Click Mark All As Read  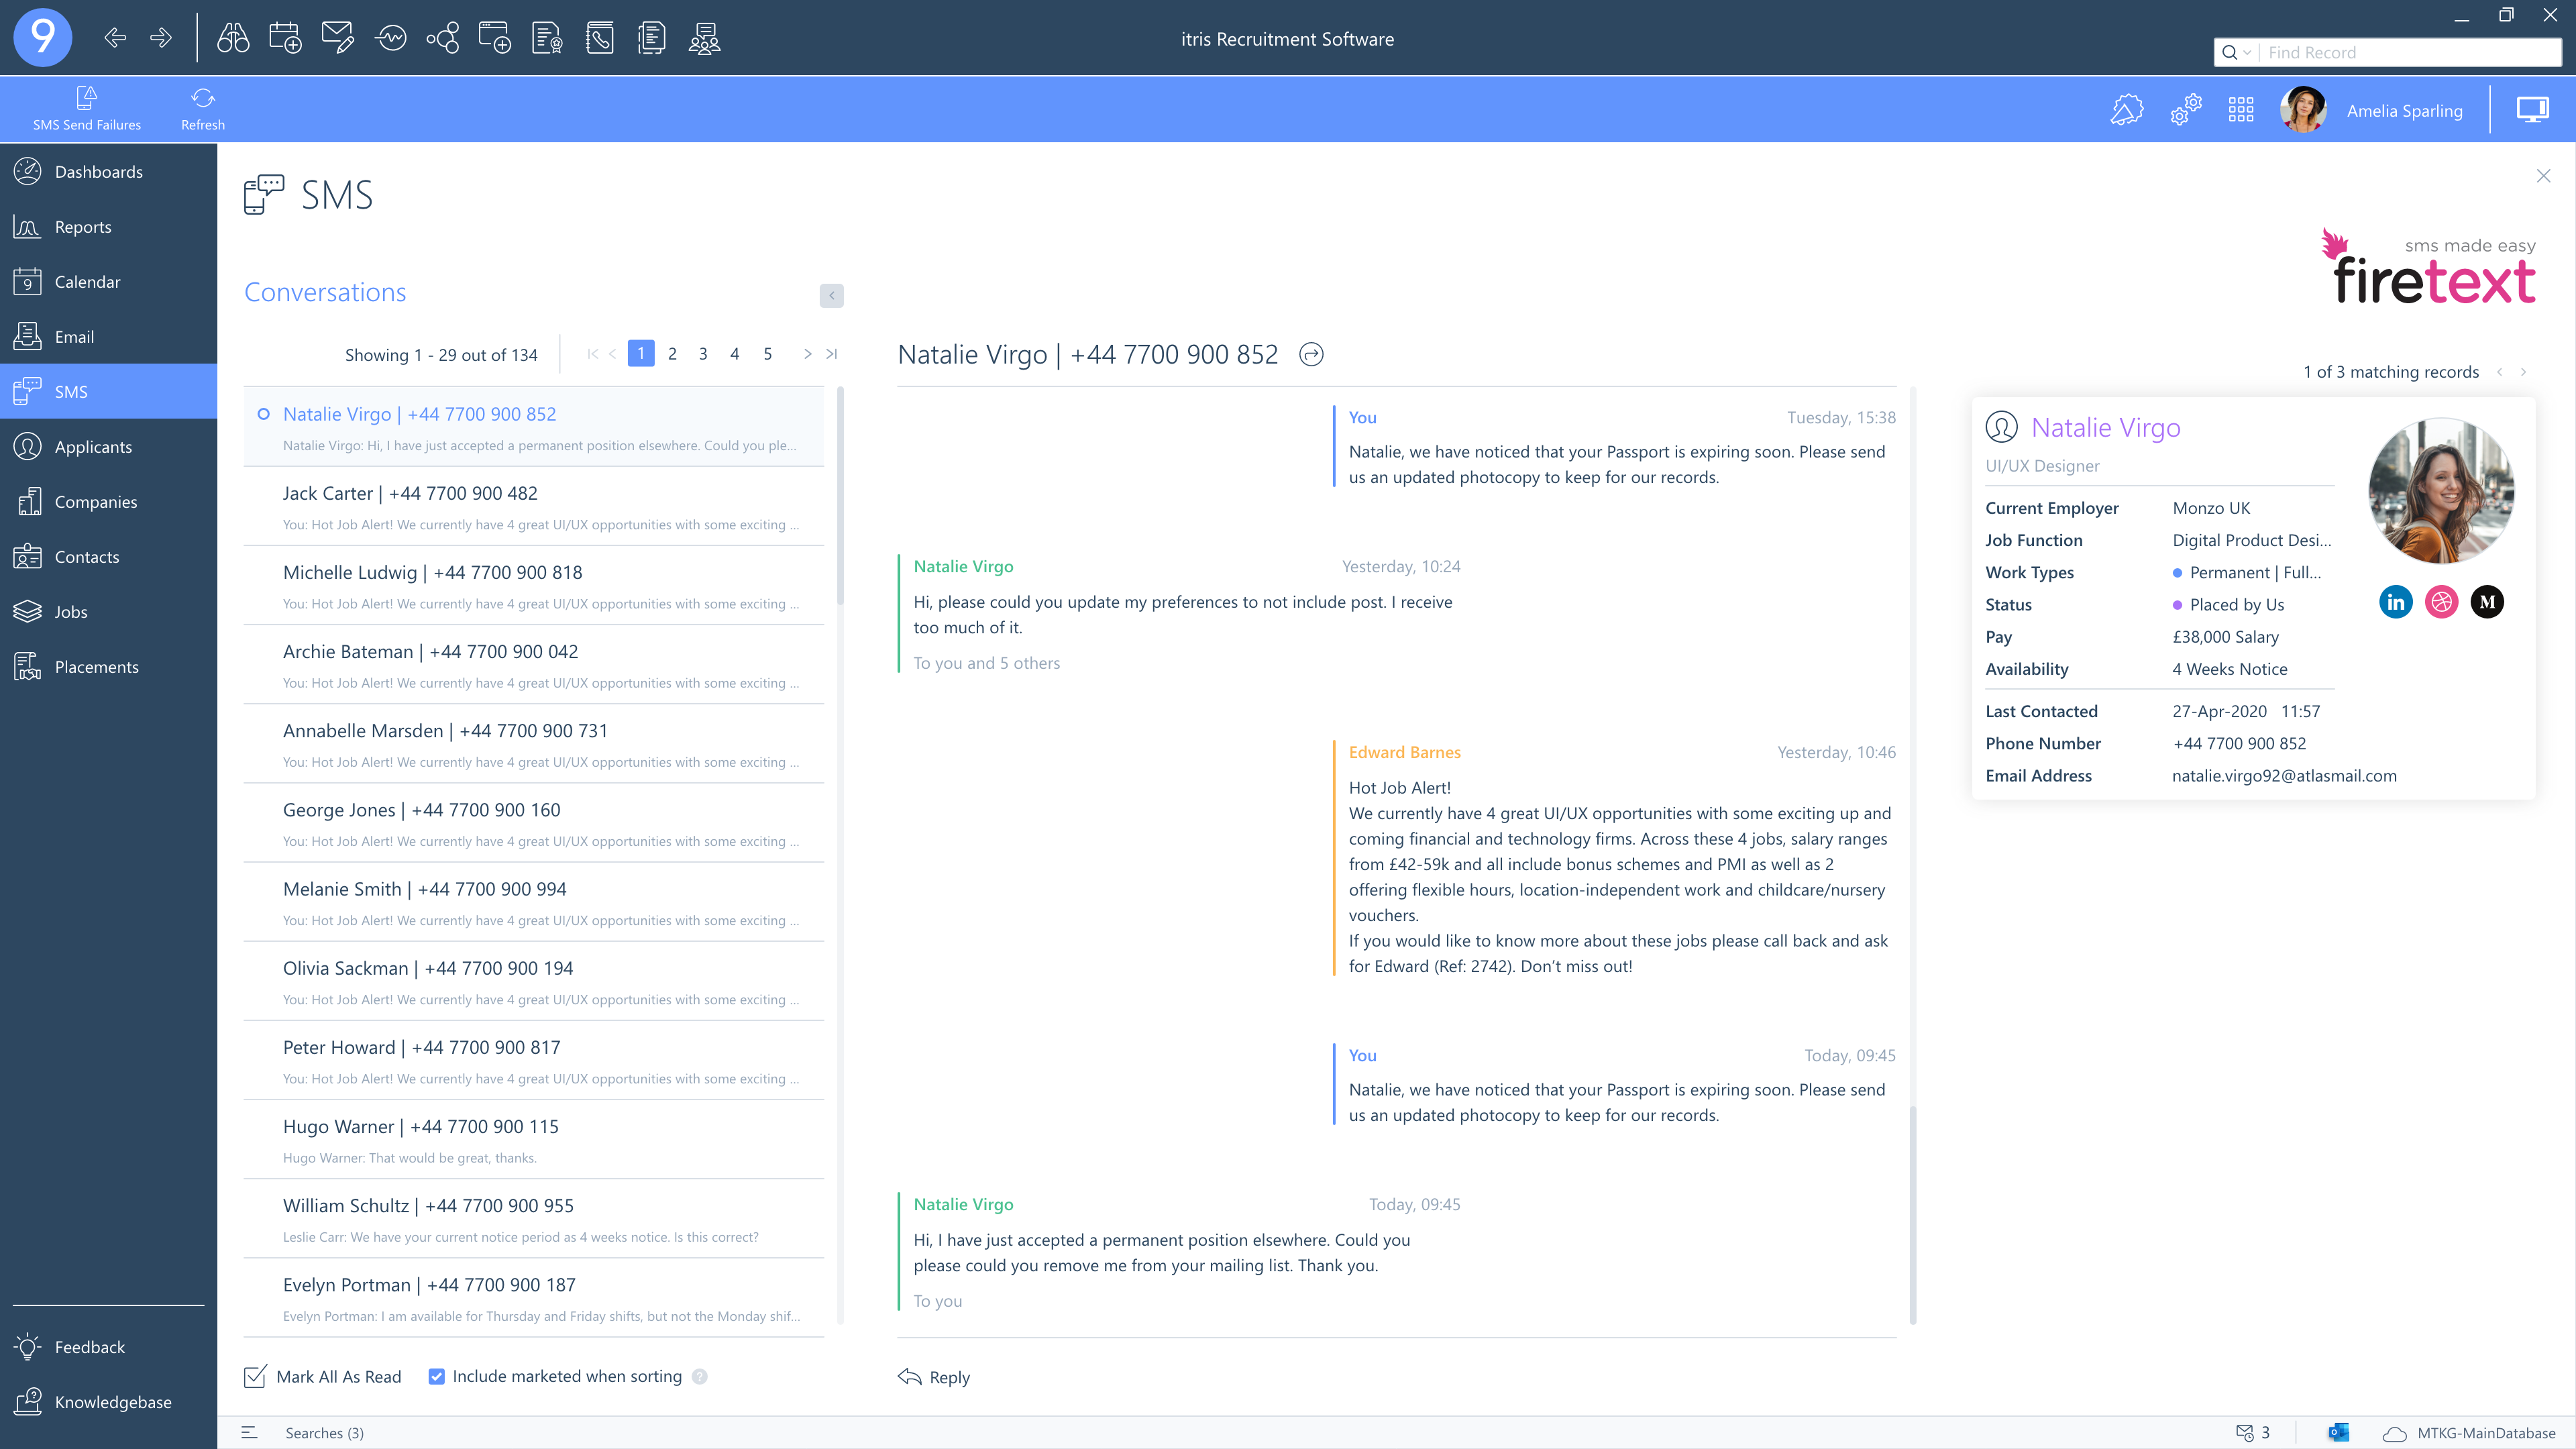pos(322,1376)
